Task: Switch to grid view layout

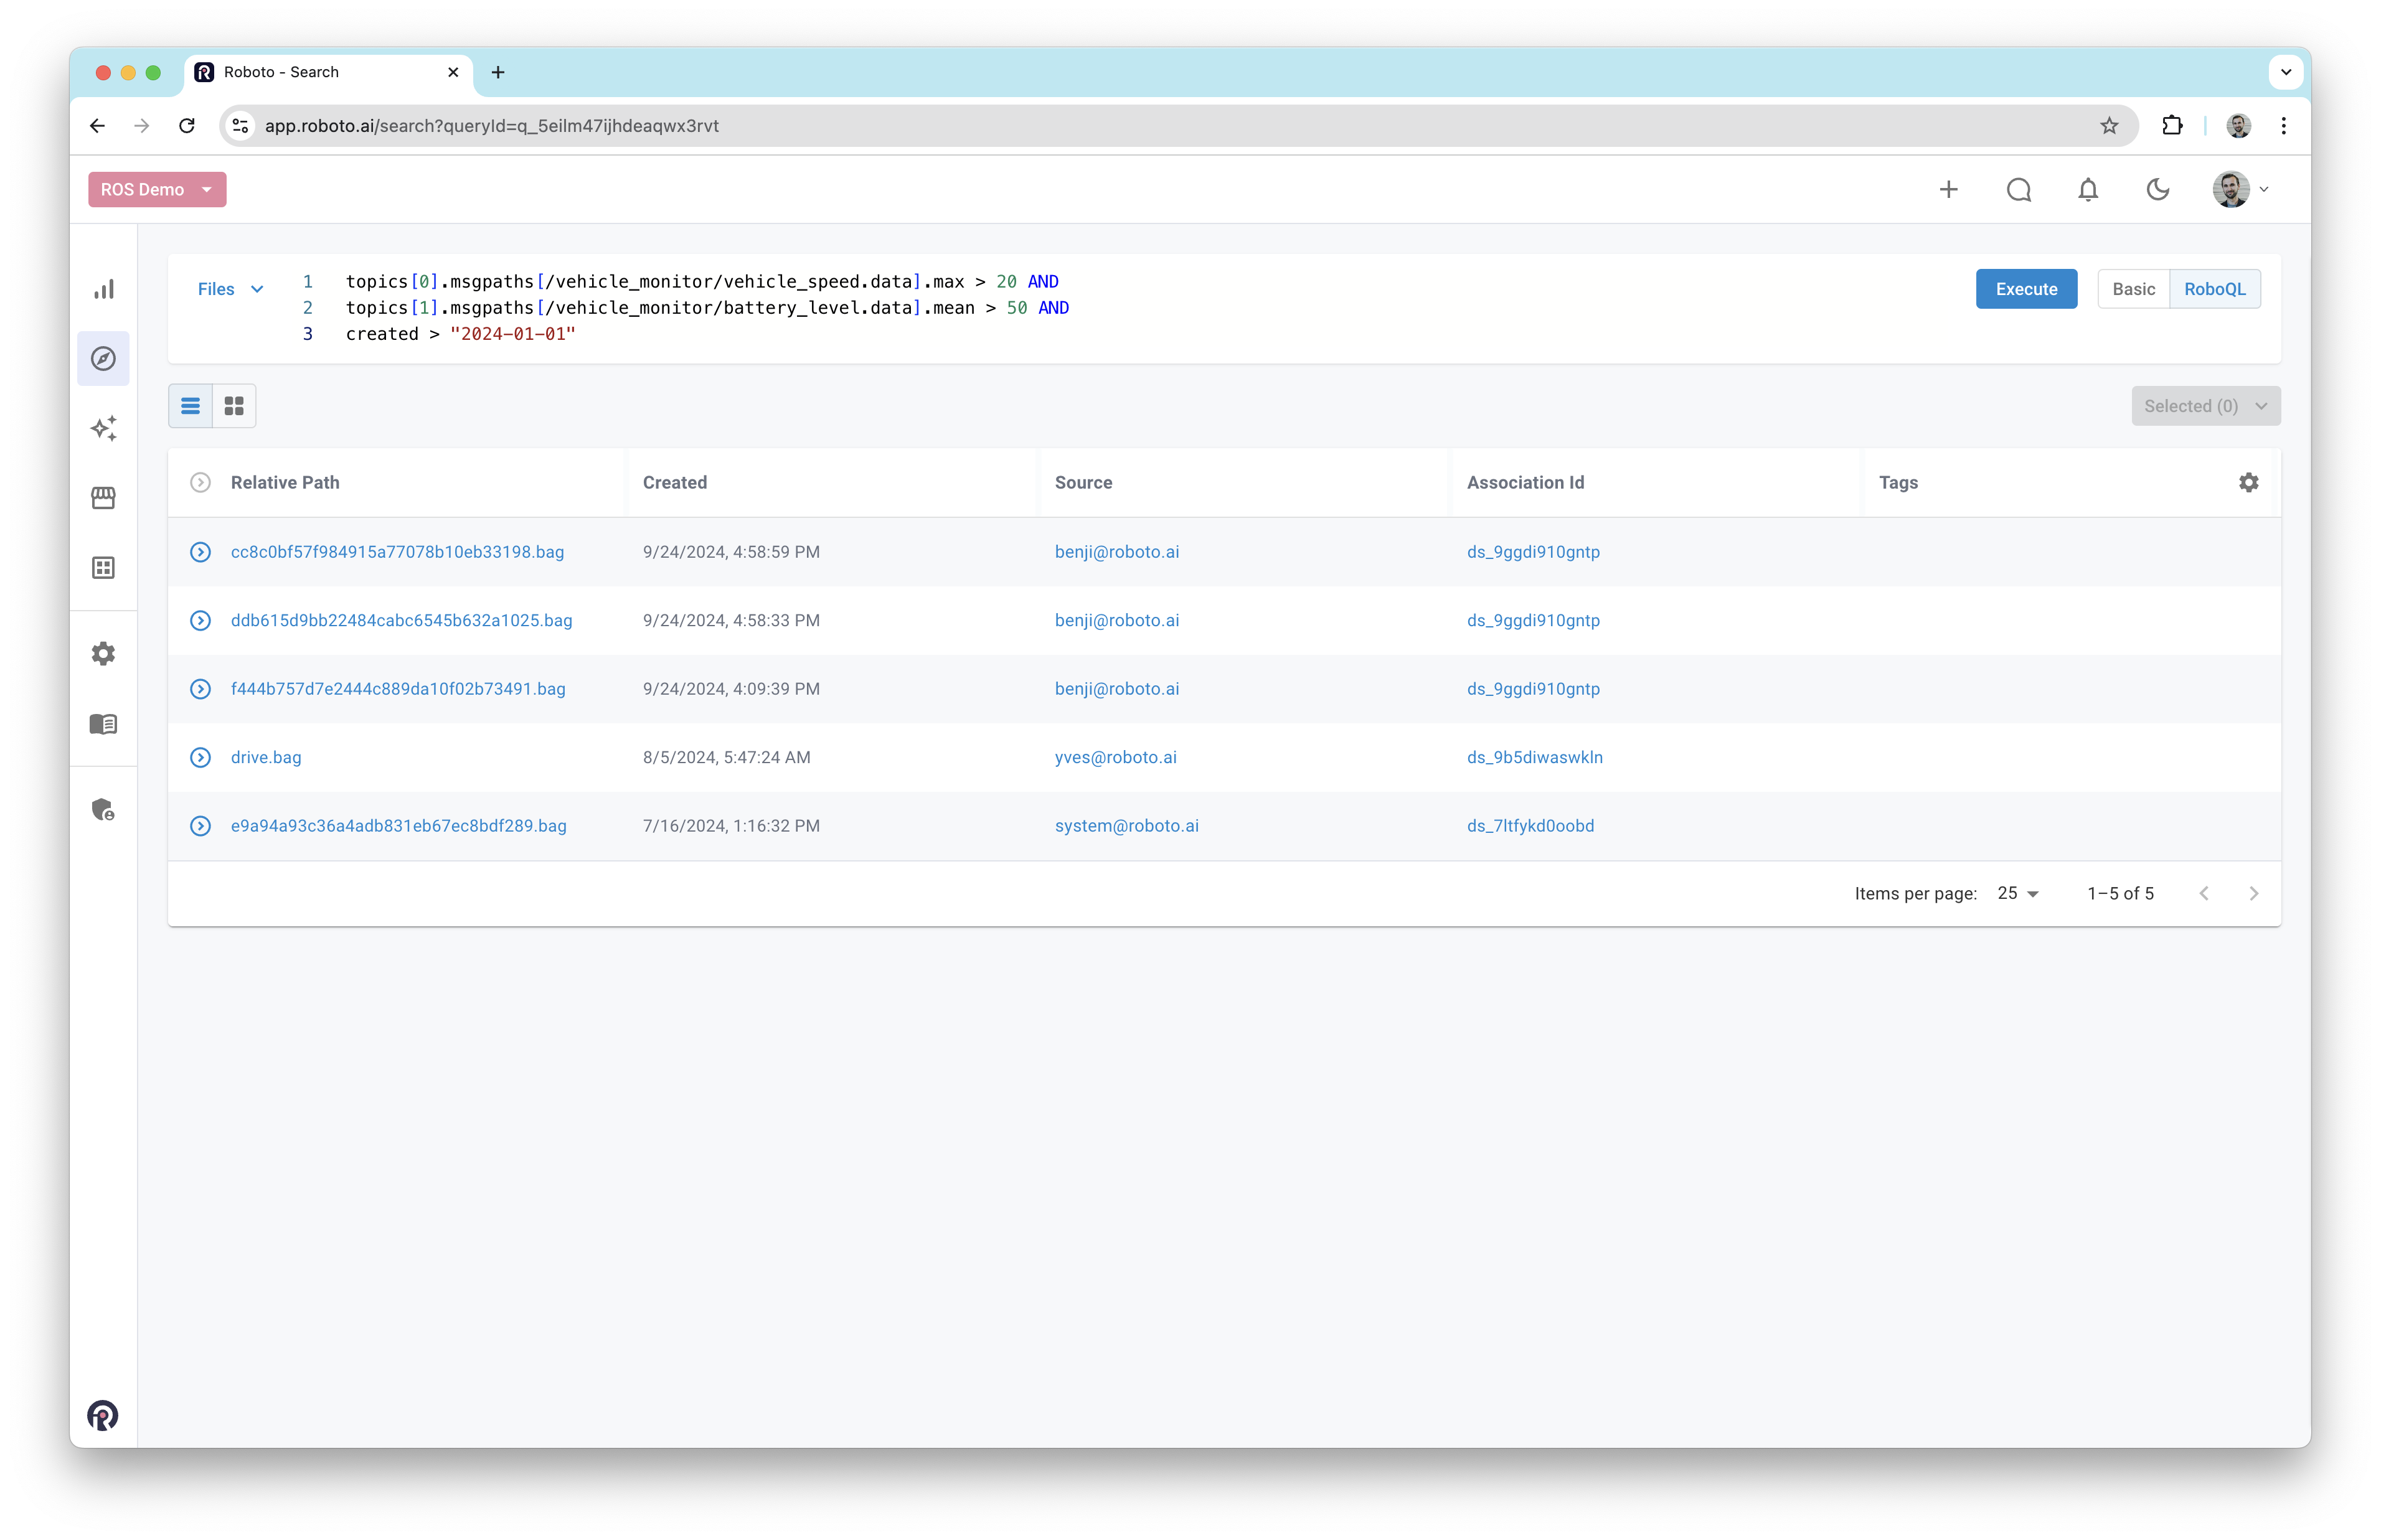Action: pos(234,406)
